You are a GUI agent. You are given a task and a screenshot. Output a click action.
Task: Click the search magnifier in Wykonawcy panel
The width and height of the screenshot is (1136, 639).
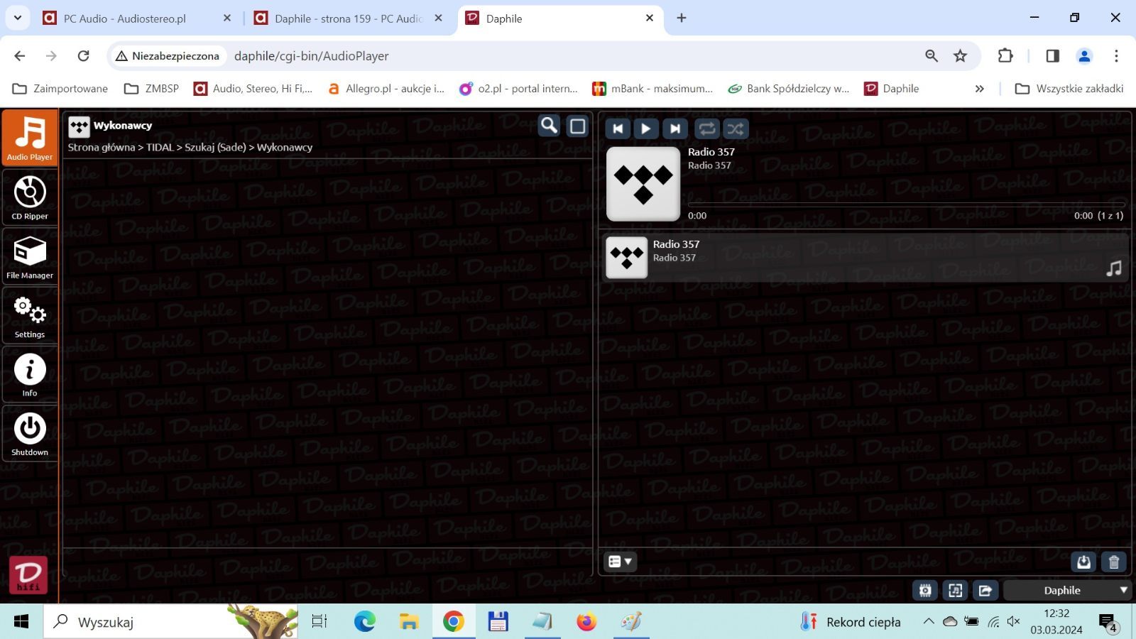coord(549,126)
